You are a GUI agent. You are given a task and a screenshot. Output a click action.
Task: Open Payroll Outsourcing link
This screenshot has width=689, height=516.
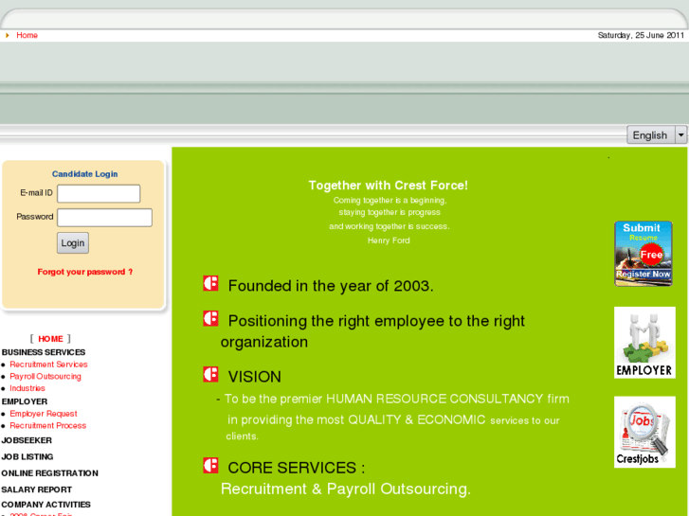click(x=45, y=377)
